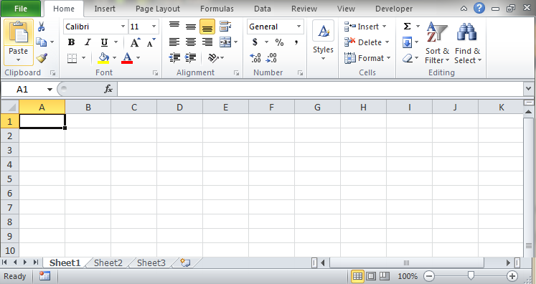Open Find & Select binoculars
The width and height of the screenshot is (536, 284).
467,43
